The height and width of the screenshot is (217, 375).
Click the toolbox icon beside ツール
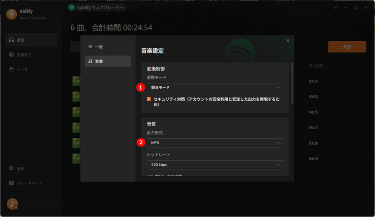(x=11, y=69)
